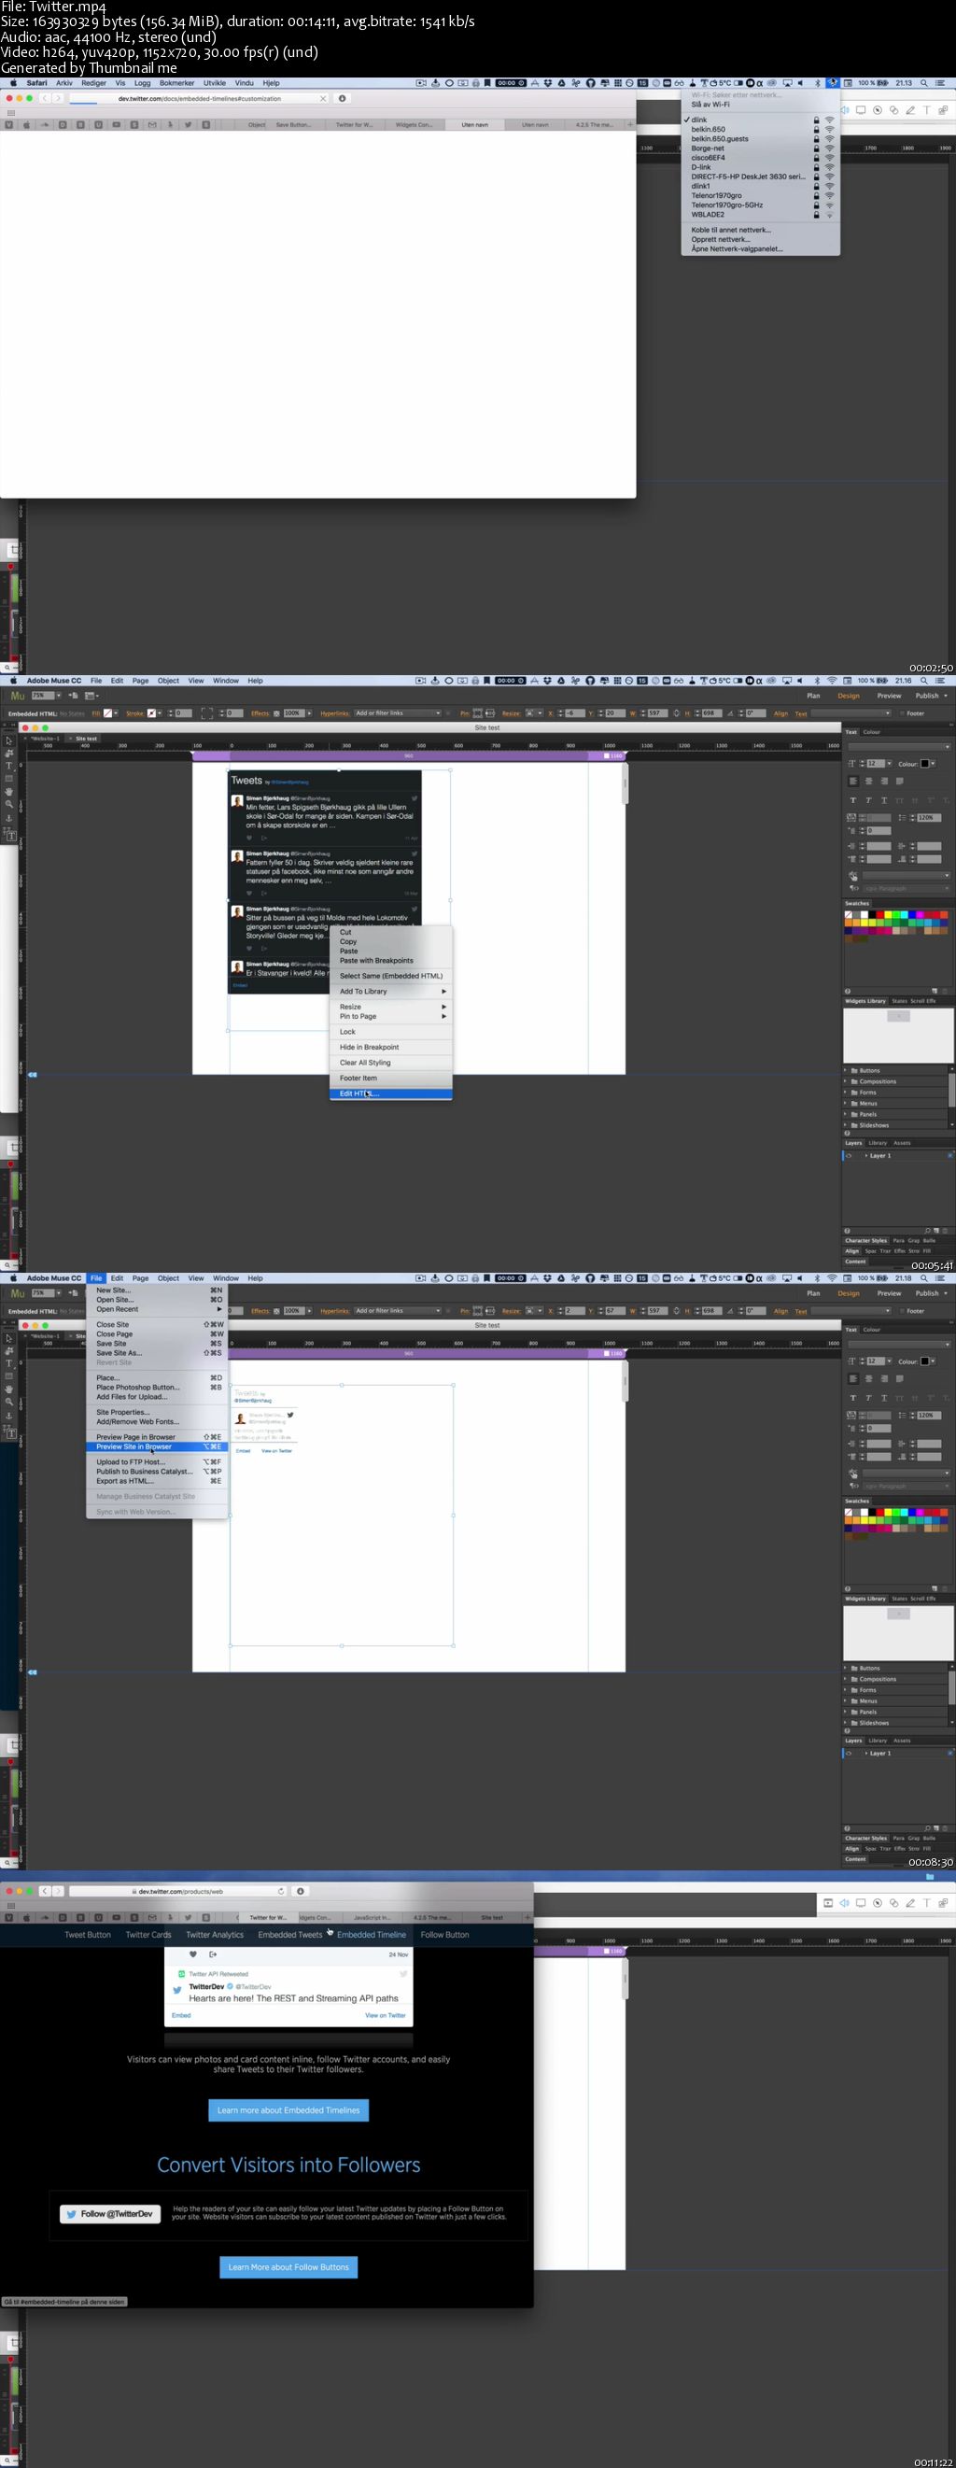Open the Follow Button tab on the Twitter page

click(x=444, y=1935)
